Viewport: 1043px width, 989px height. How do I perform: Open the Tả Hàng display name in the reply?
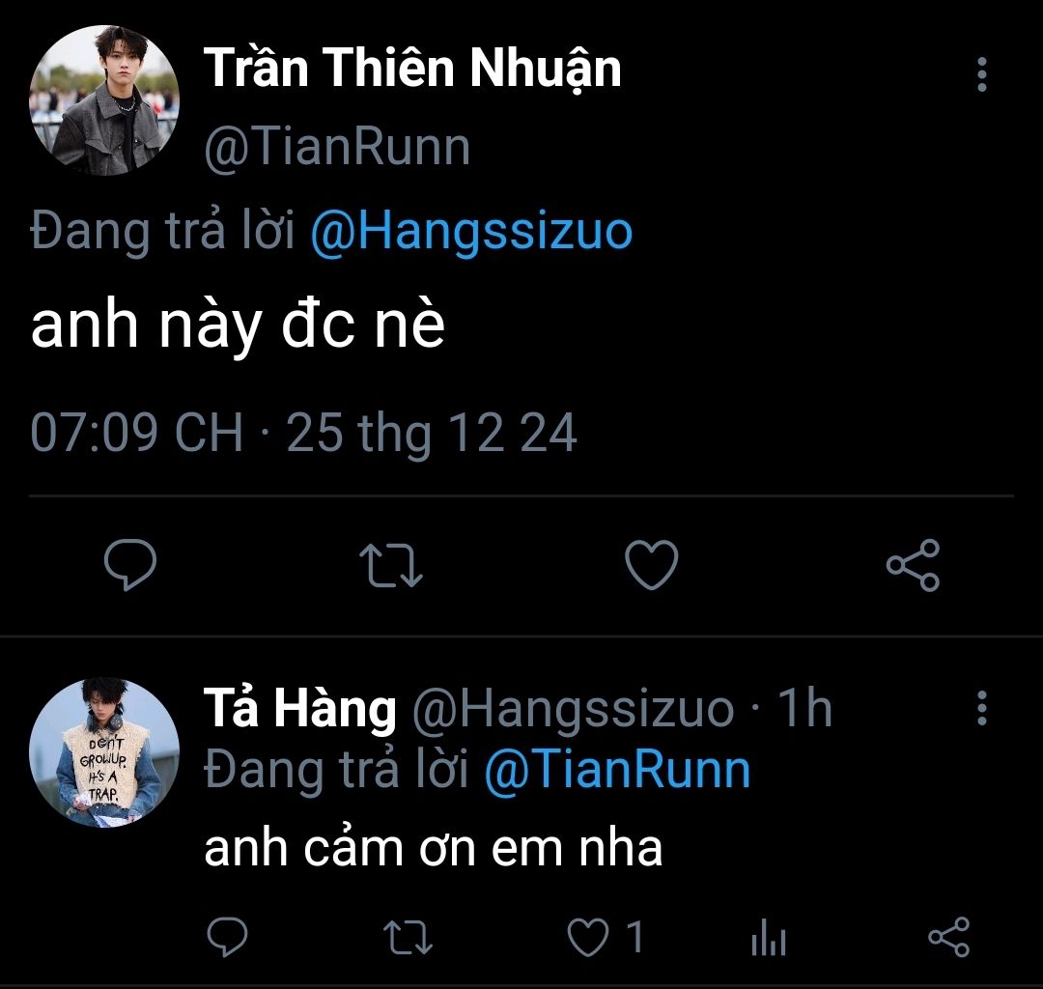(299, 709)
